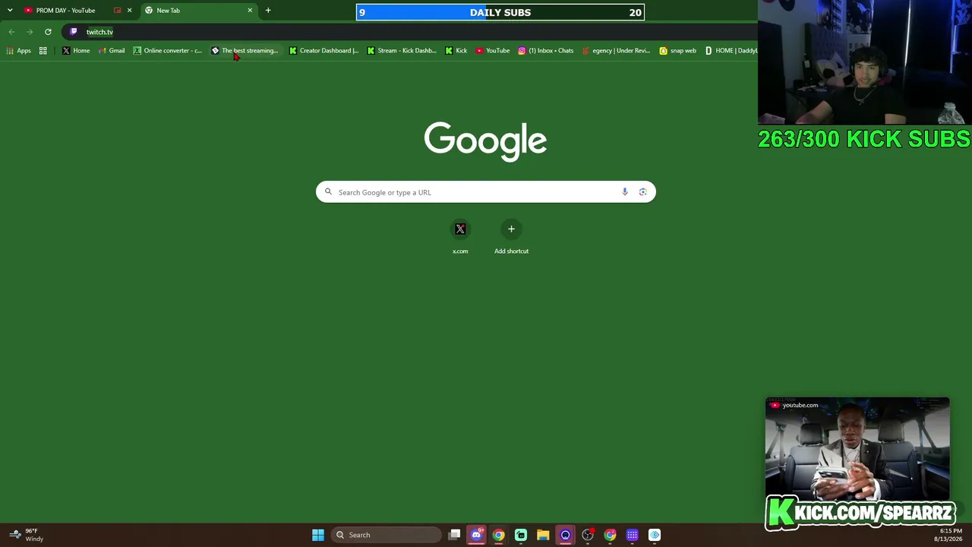This screenshot has height=547, width=972.
Task: Open the weather widget showing 96°F Windy
Action: click(27, 535)
